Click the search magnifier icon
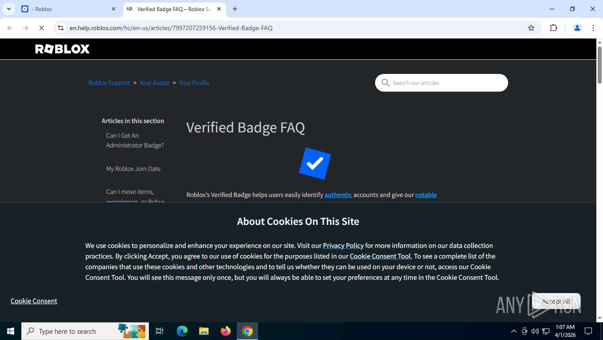 pyautogui.click(x=385, y=83)
